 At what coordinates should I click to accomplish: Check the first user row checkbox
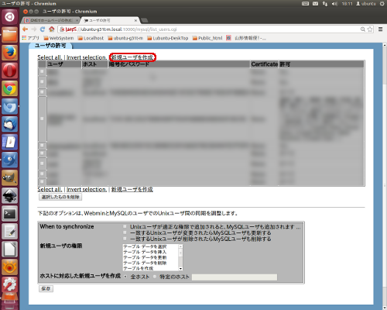tap(42, 71)
